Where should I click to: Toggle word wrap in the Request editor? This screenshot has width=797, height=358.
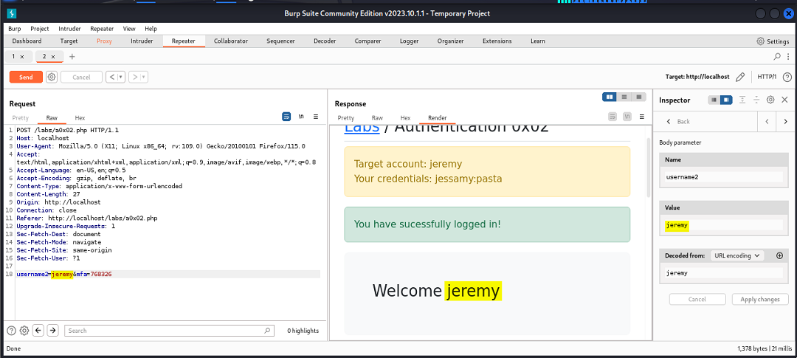tap(286, 117)
